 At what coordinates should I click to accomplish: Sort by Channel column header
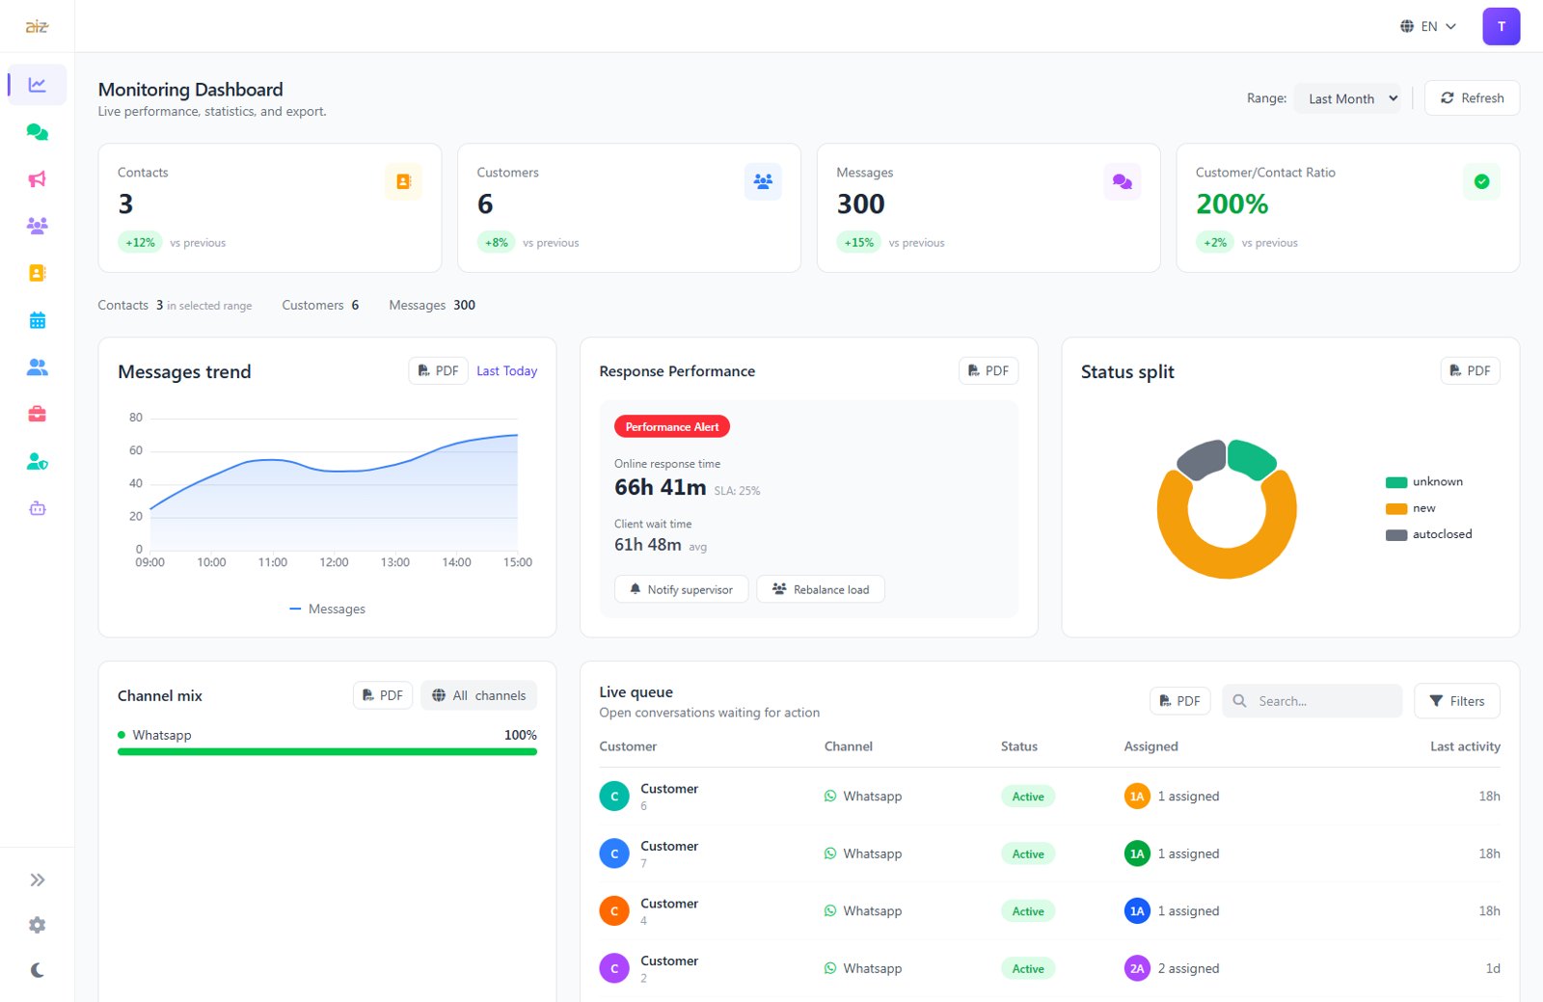click(849, 746)
